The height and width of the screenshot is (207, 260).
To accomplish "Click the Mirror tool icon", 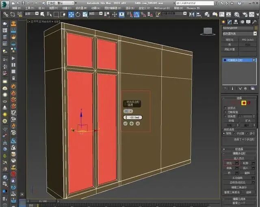I will point(192,15).
